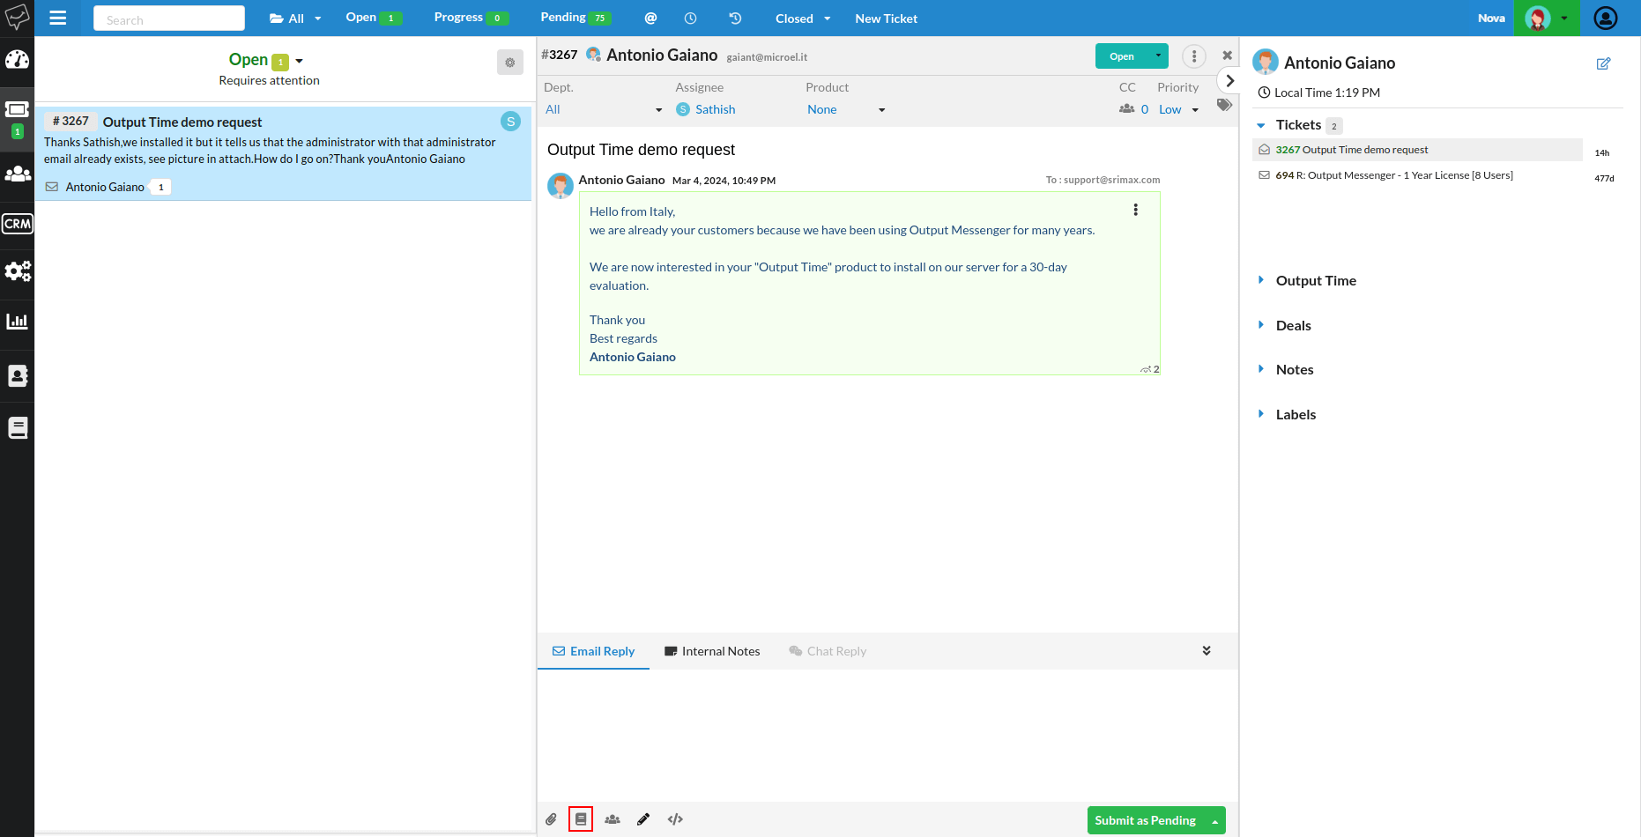
Task: Open the agent status dropdown beside avatar
Action: tap(1564, 19)
